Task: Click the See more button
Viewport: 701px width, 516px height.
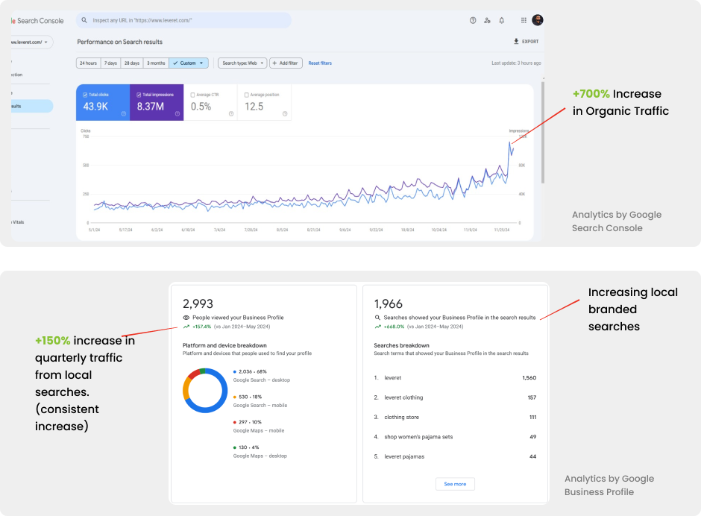Action: [455, 484]
